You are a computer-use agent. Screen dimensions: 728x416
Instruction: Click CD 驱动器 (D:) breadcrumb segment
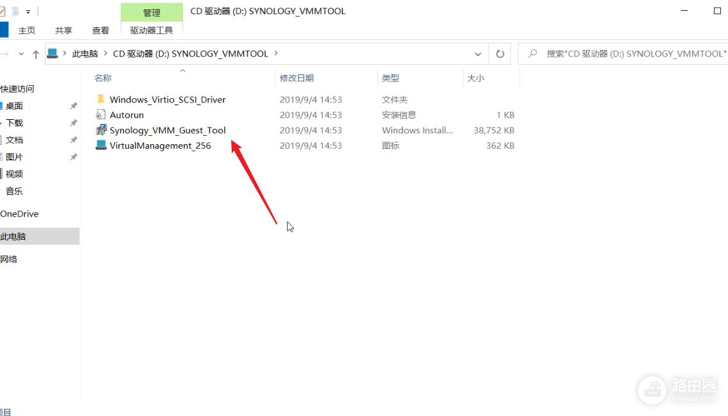191,54
